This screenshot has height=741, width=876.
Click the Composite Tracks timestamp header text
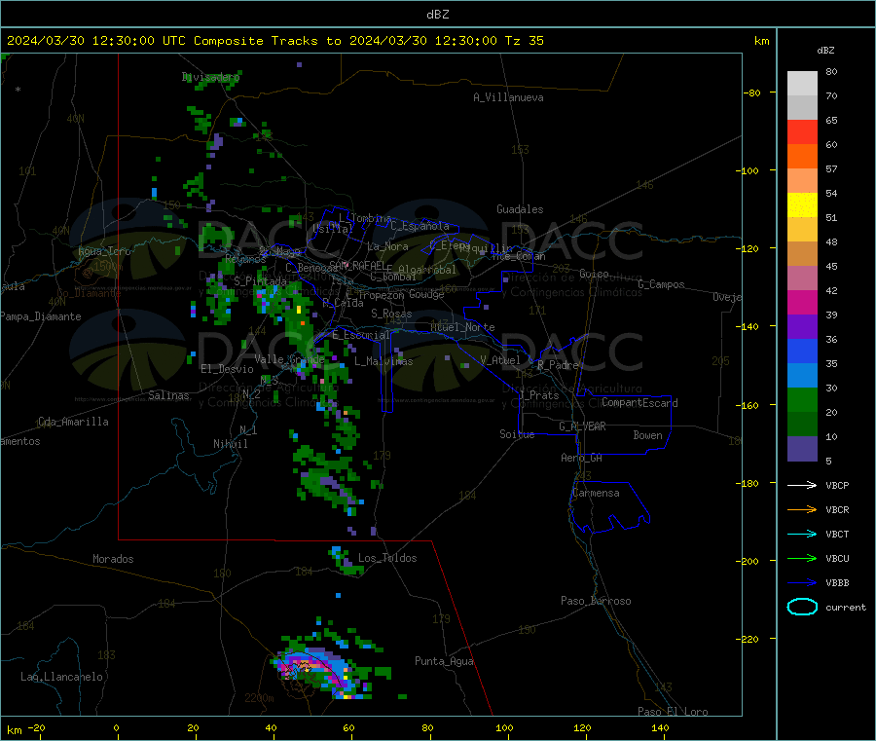[x=274, y=41]
